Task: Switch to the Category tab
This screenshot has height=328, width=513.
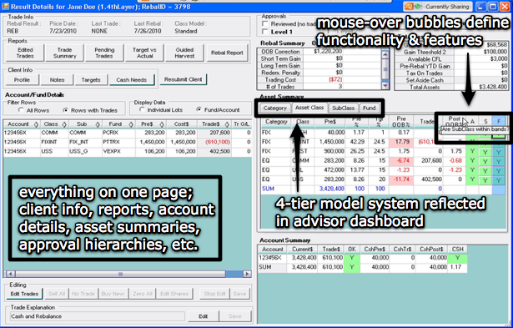Action: click(x=274, y=108)
